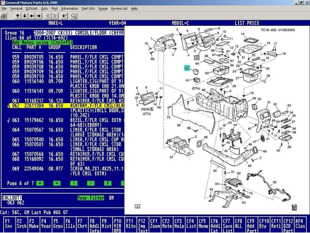Click the green '<' pager button
Image resolution: width=310 pixels, height=233 pixels.
pos(74,183)
